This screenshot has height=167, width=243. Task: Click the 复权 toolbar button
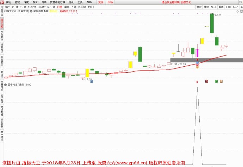coord(199,7)
